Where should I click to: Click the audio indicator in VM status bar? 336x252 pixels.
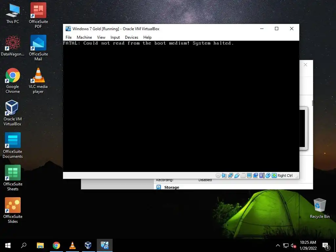point(224,176)
